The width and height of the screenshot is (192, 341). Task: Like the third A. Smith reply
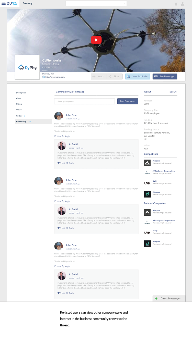click(x=61, y=293)
